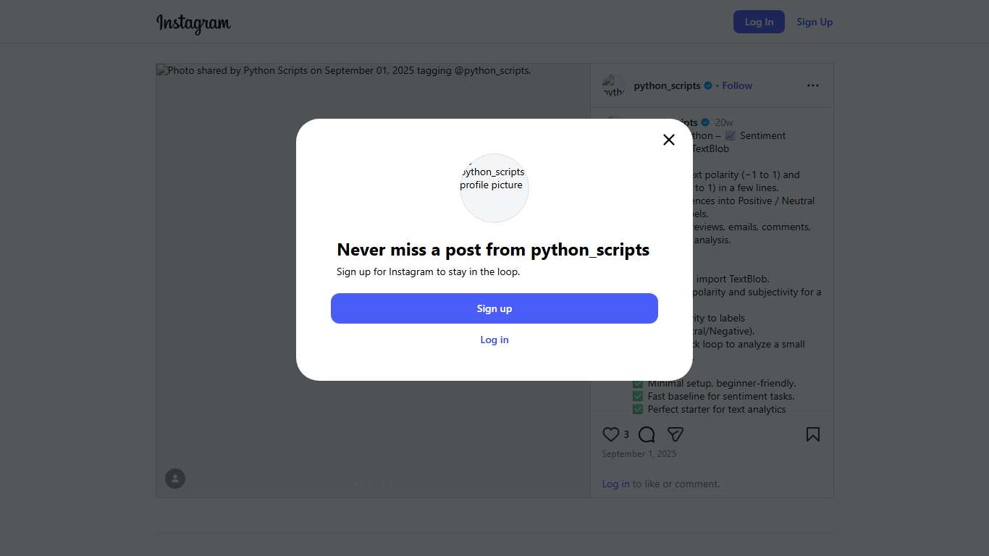Image resolution: width=989 pixels, height=556 pixels.
Task: Show tagged users on the photo
Action: 175,479
